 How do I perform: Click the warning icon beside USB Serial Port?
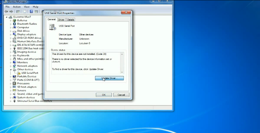(19, 73)
